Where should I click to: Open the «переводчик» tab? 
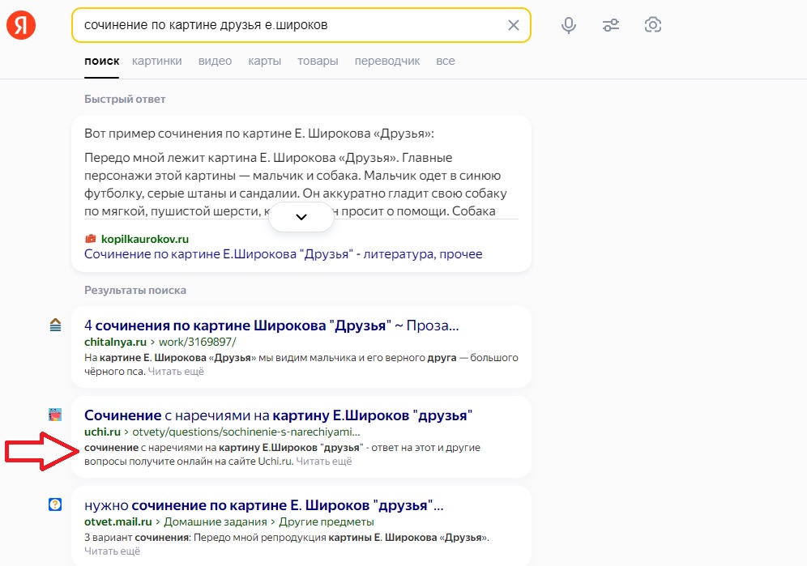[x=387, y=61]
